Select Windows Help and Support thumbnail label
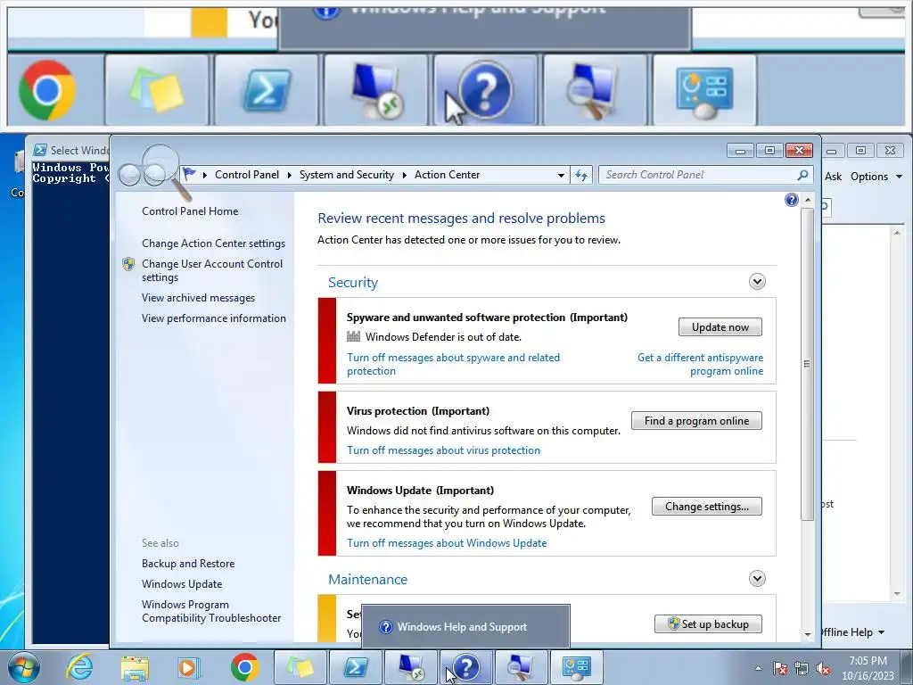Viewport: 913px width, 685px height. click(463, 627)
